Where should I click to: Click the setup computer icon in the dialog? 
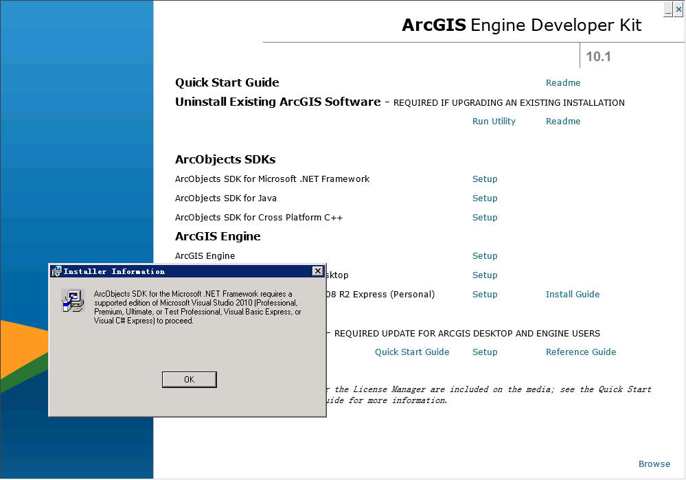[73, 300]
